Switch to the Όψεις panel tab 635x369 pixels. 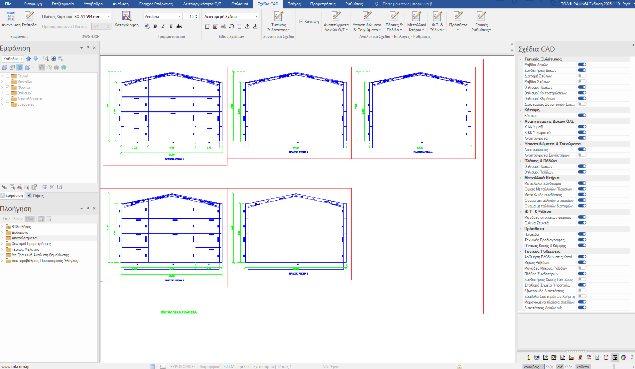click(35, 196)
